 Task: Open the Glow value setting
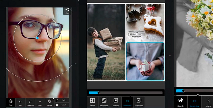(40, 103)
